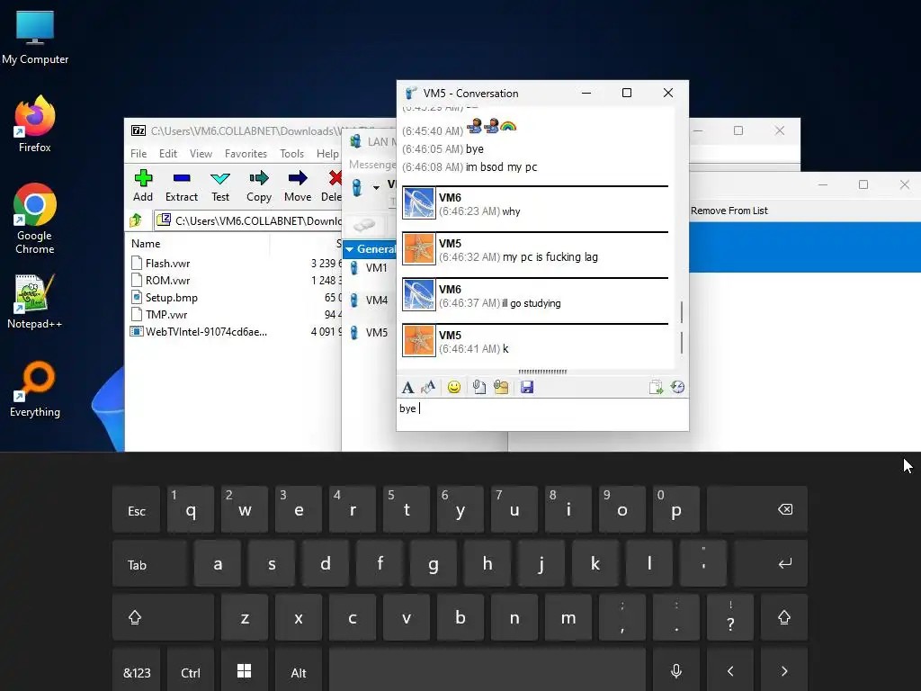Choose the font color icon in chat toolbar
The width and height of the screenshot is (921, 691).
pyautogui.click(x=428, y=387)
